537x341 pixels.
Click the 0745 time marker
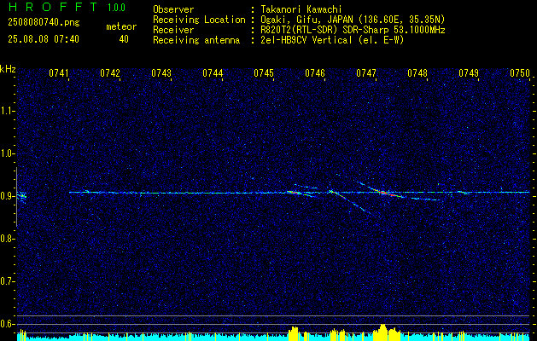pyautogui.click(x=264, y=73)
